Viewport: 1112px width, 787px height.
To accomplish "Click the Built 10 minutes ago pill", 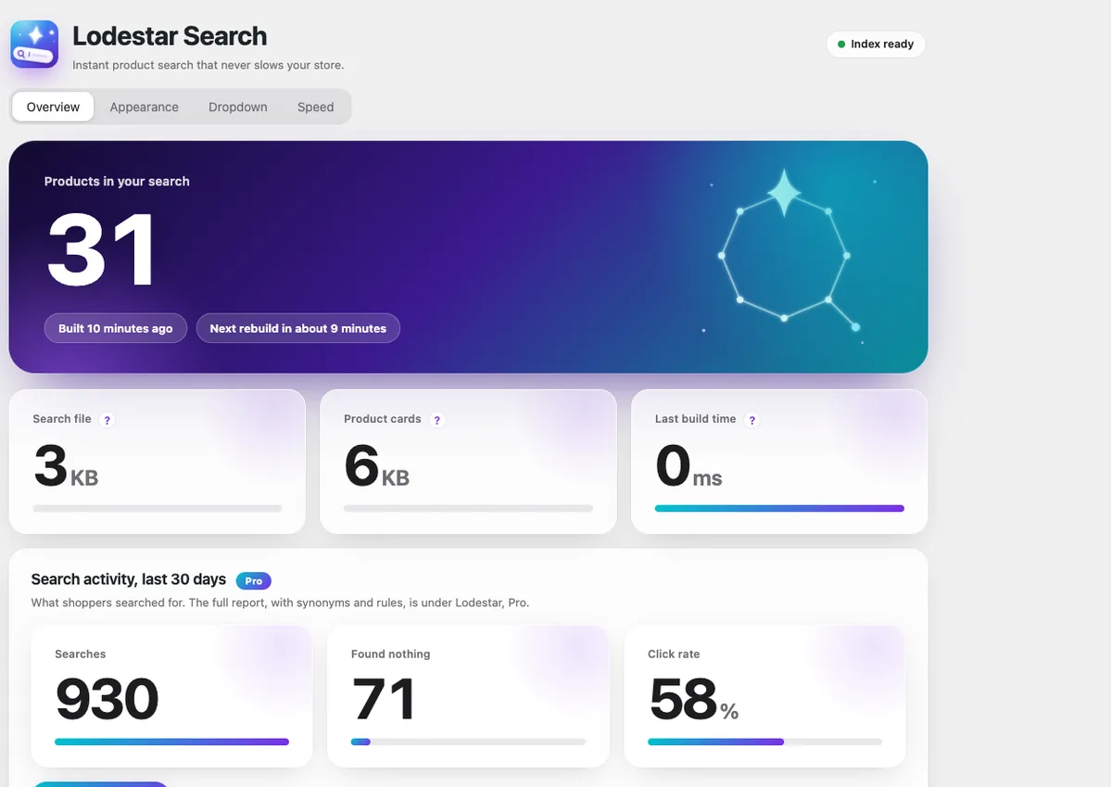I will coord(116,328).
